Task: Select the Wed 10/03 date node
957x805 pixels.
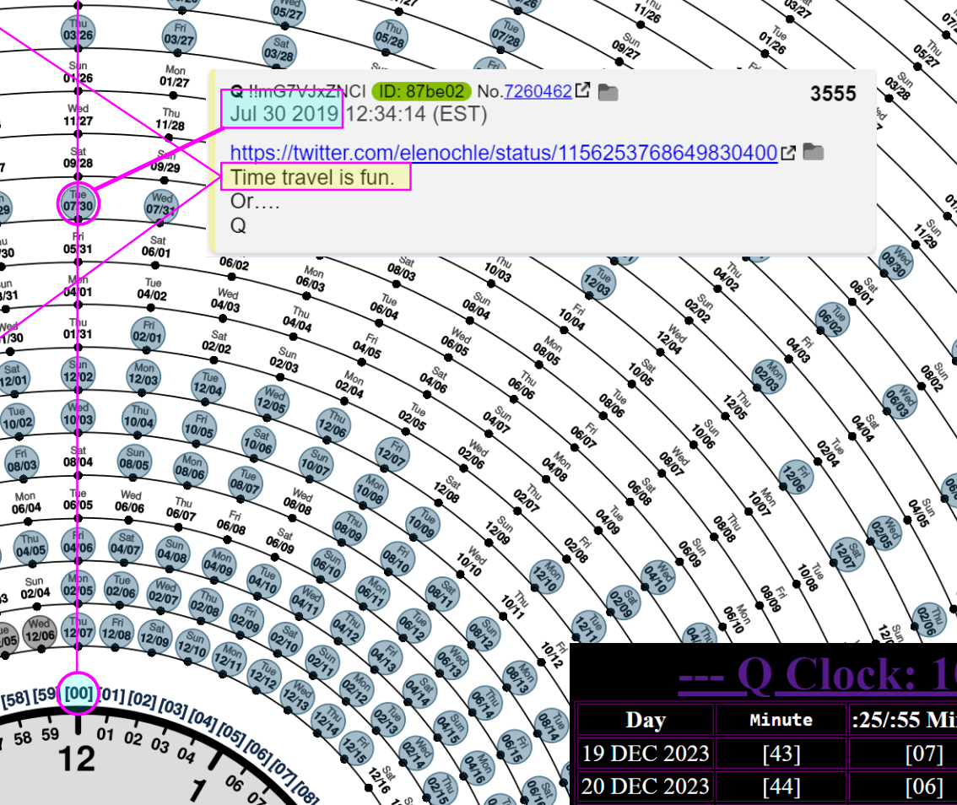Action: [78, 416]
